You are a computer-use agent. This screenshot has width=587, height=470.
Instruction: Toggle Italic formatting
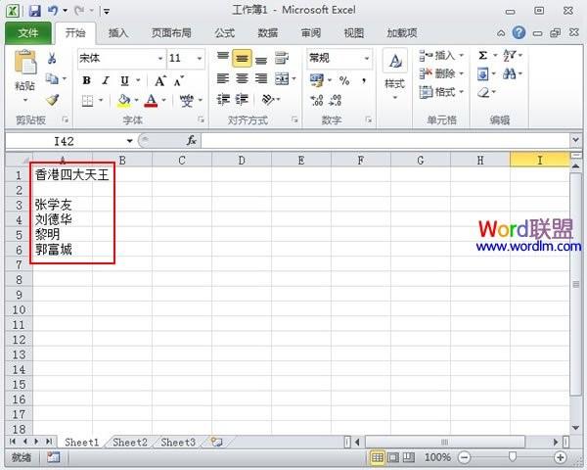102,80
